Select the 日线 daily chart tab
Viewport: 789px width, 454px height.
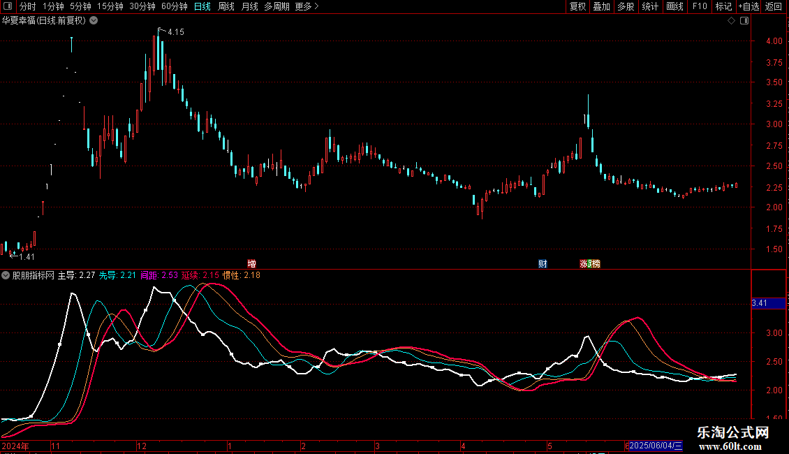(x=202, y=6)
